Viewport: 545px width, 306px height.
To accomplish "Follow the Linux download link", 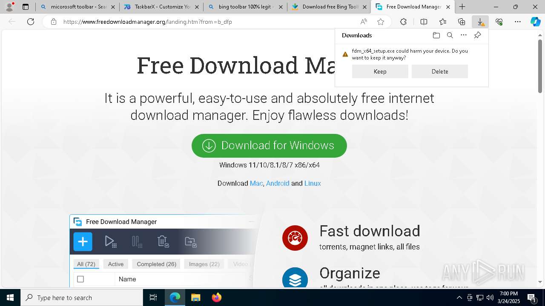I will pyautogui.click(x=313, y=183).
